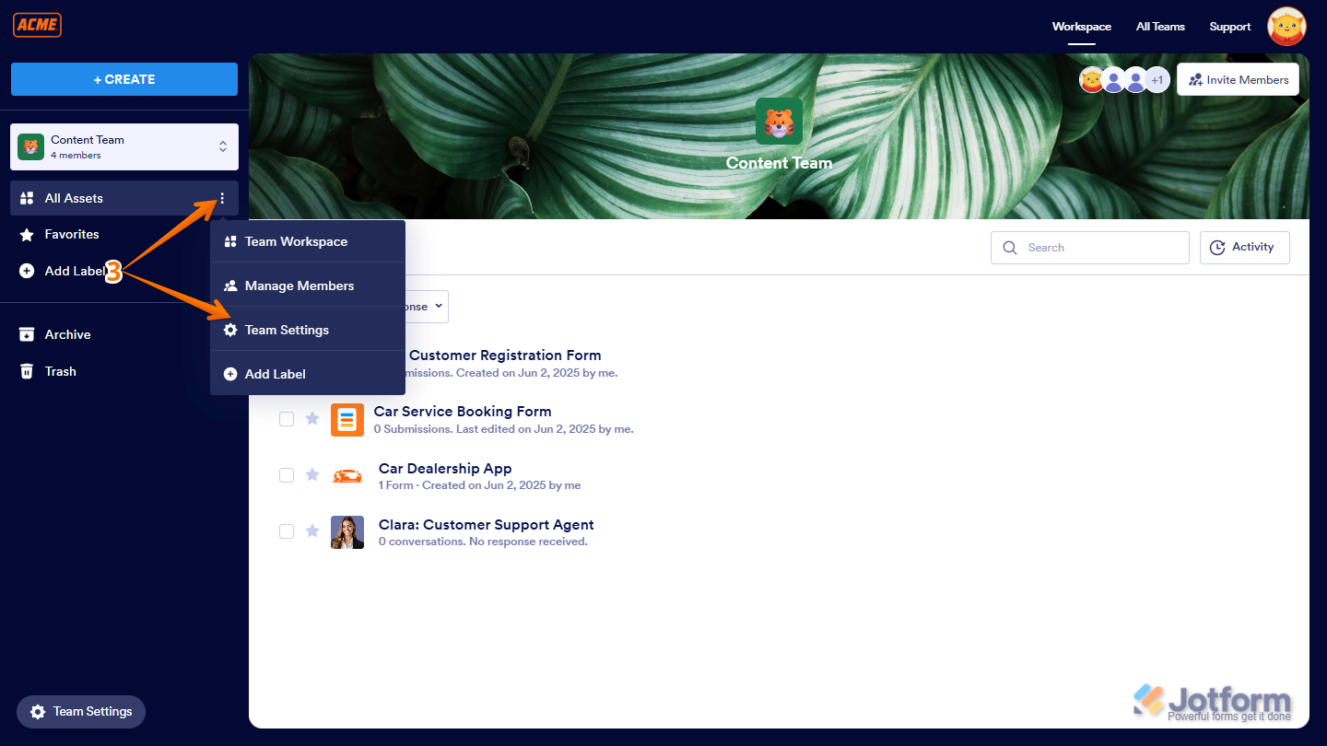Click the search magnifier icon
Screen dimensions: 1327x746
pyautogui.click(x=1010, y=247)
